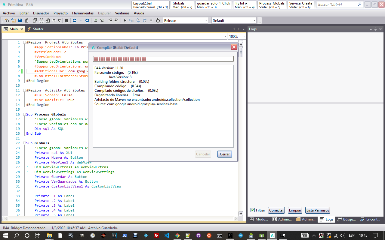Open the Release build configuration dropdown

[185, 20]
